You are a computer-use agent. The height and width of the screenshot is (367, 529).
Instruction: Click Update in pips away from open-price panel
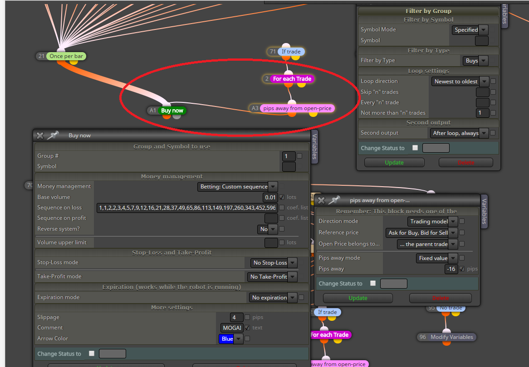358,298
